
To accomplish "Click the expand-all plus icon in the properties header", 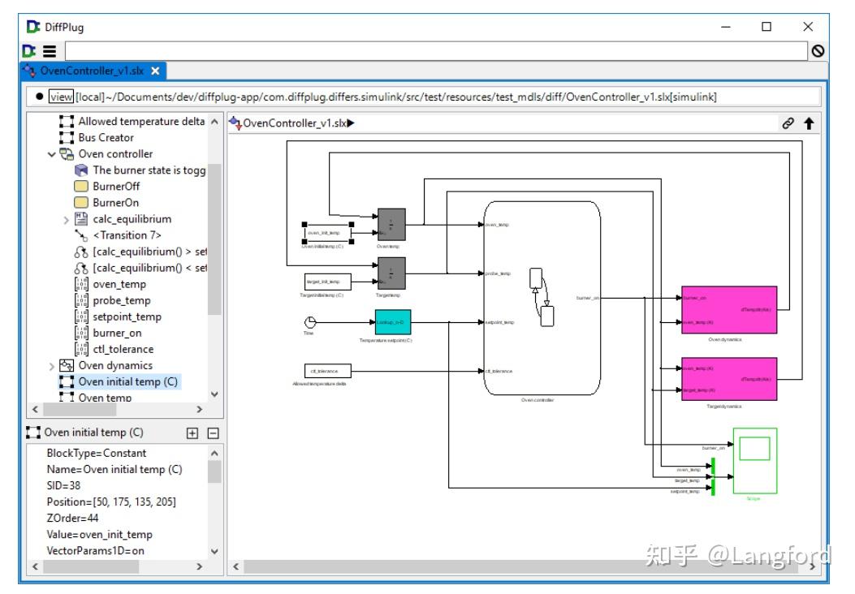I will (x=192, y=433).
